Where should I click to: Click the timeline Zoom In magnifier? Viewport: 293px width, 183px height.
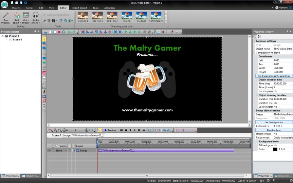pos(51,130)
